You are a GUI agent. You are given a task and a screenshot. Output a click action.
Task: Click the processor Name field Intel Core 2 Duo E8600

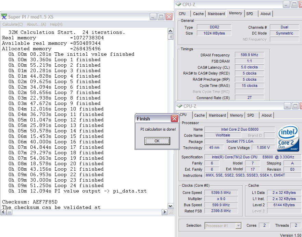(240, 129)
